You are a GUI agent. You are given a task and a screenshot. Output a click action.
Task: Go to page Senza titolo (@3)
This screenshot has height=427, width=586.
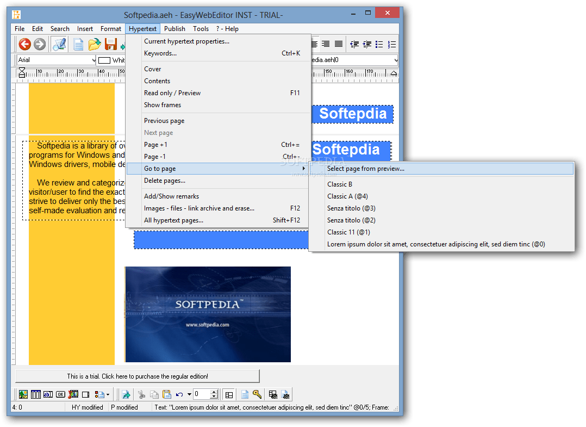(442, 208)
